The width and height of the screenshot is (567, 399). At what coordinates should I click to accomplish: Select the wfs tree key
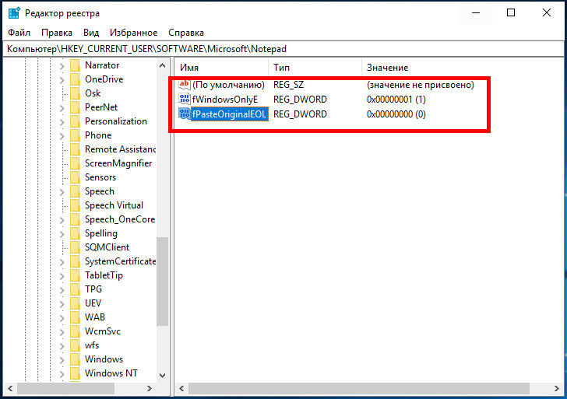point(92,345)
